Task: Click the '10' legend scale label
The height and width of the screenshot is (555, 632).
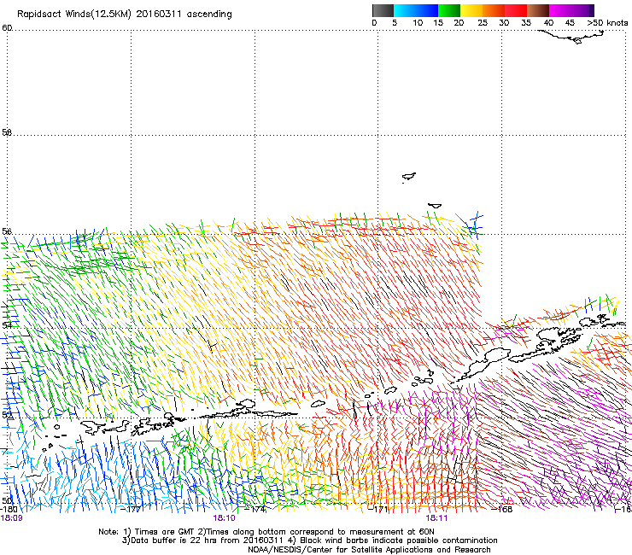Action: coord(418,23)
